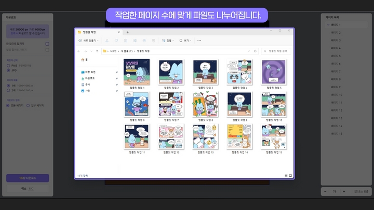Expand the recent locations chevron beside forward arrow
The width and height of the screenshot is (374, 210).
tap(91, 51)
